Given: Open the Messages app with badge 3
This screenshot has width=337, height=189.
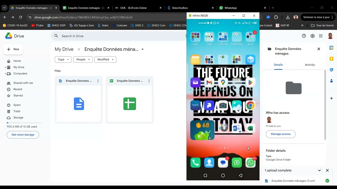Looking at the screenshot, I should [223, 163].
